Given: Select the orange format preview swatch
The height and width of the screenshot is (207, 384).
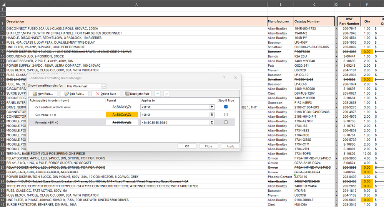Looking at the screenshot, I should pyautogui.click(x=122, y=115).
